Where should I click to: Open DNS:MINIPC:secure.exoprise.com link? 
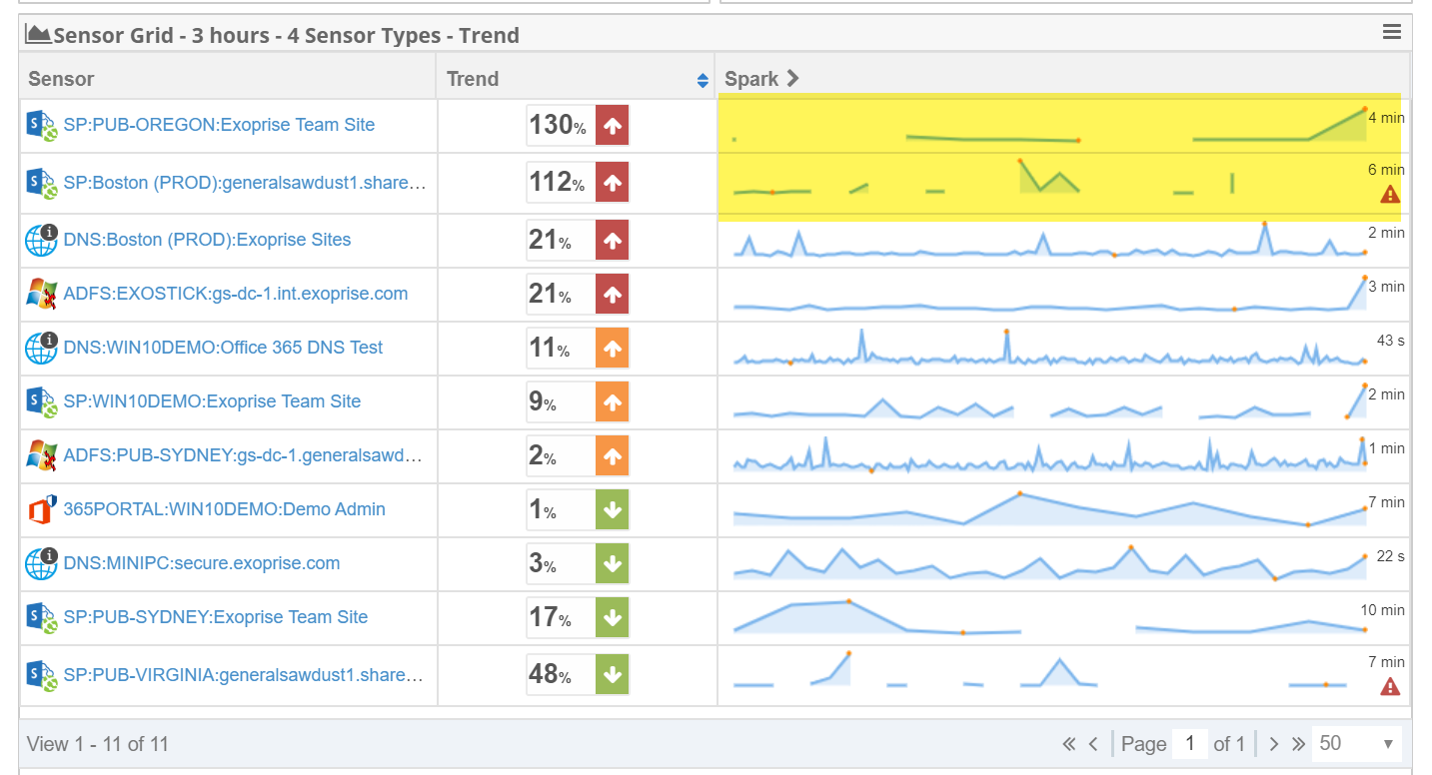coord(201,563)
